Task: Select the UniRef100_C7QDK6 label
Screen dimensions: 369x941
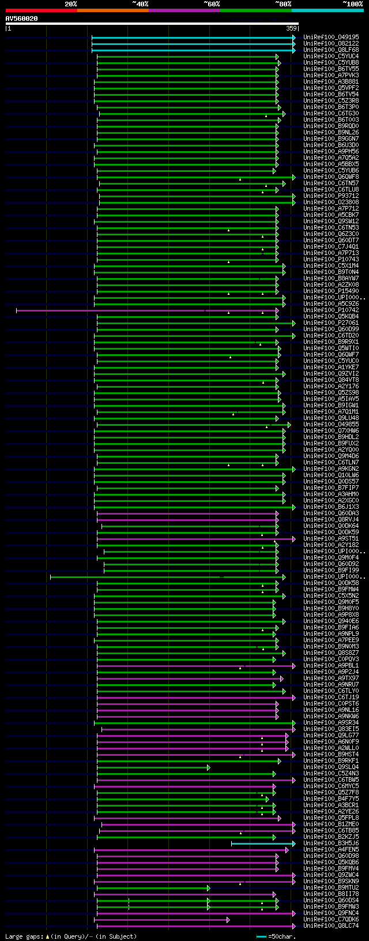Action: [x=331, y=919]
